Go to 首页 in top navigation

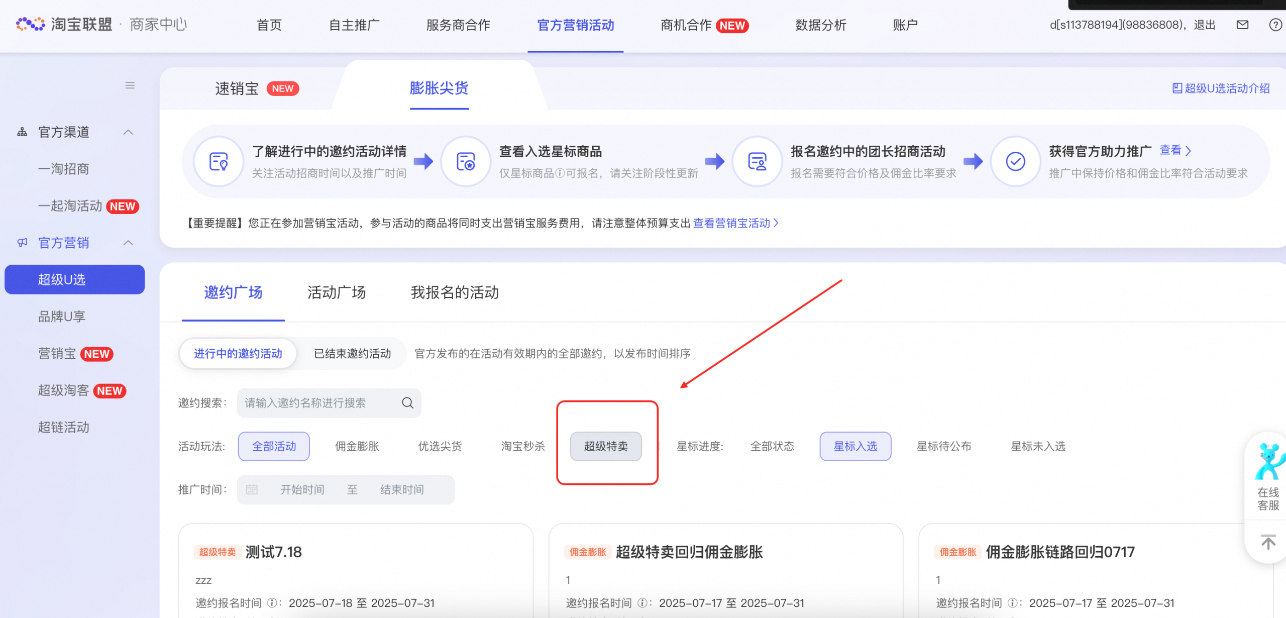(x=269, y=25)
